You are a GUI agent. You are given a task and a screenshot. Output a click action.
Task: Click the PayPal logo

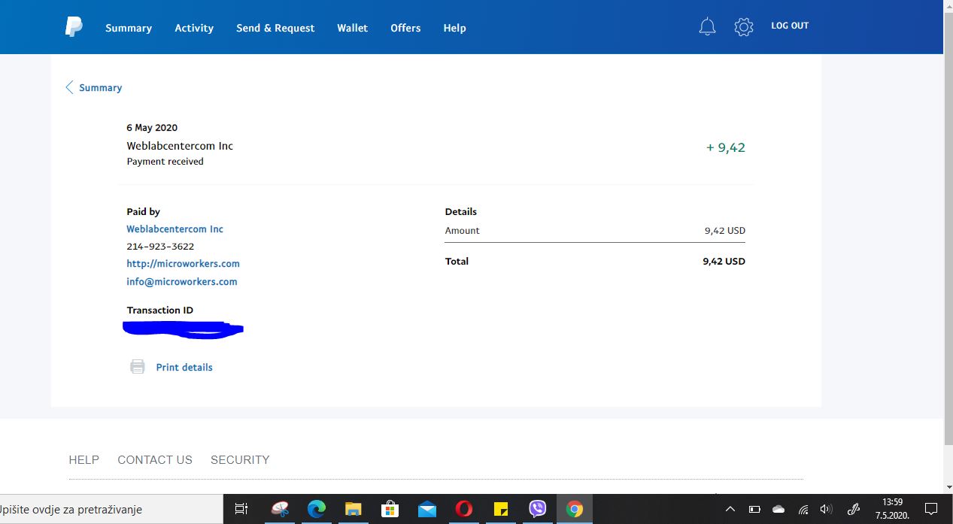73,27
